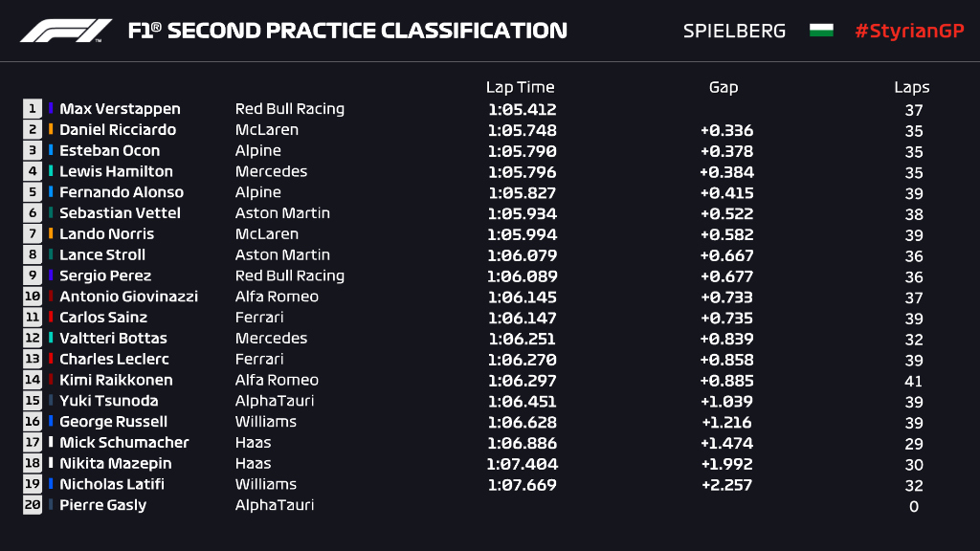Click the Austrian flag icon

[x=821, y=31]
